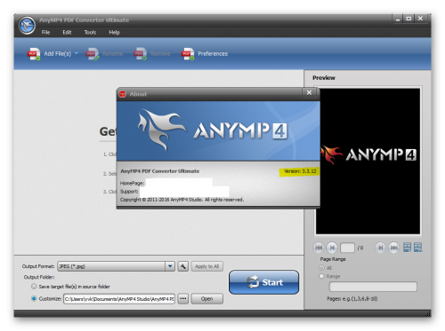
Task: Click the Open folder button
Action: tap(207, 299)
